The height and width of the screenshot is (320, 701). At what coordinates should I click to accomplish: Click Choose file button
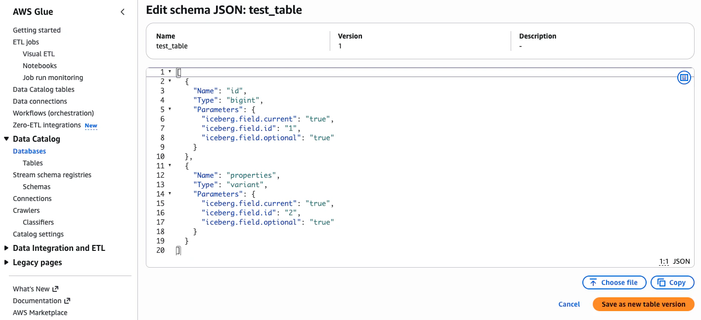pos(614,282)
